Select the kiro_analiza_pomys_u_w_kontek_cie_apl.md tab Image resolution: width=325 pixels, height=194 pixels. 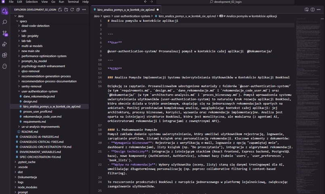click(x=126, y=10)
